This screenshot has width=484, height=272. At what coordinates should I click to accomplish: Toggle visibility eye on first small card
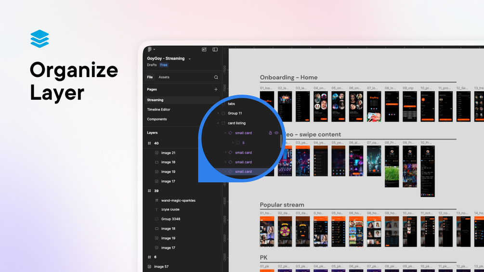(x=276, y=133)
